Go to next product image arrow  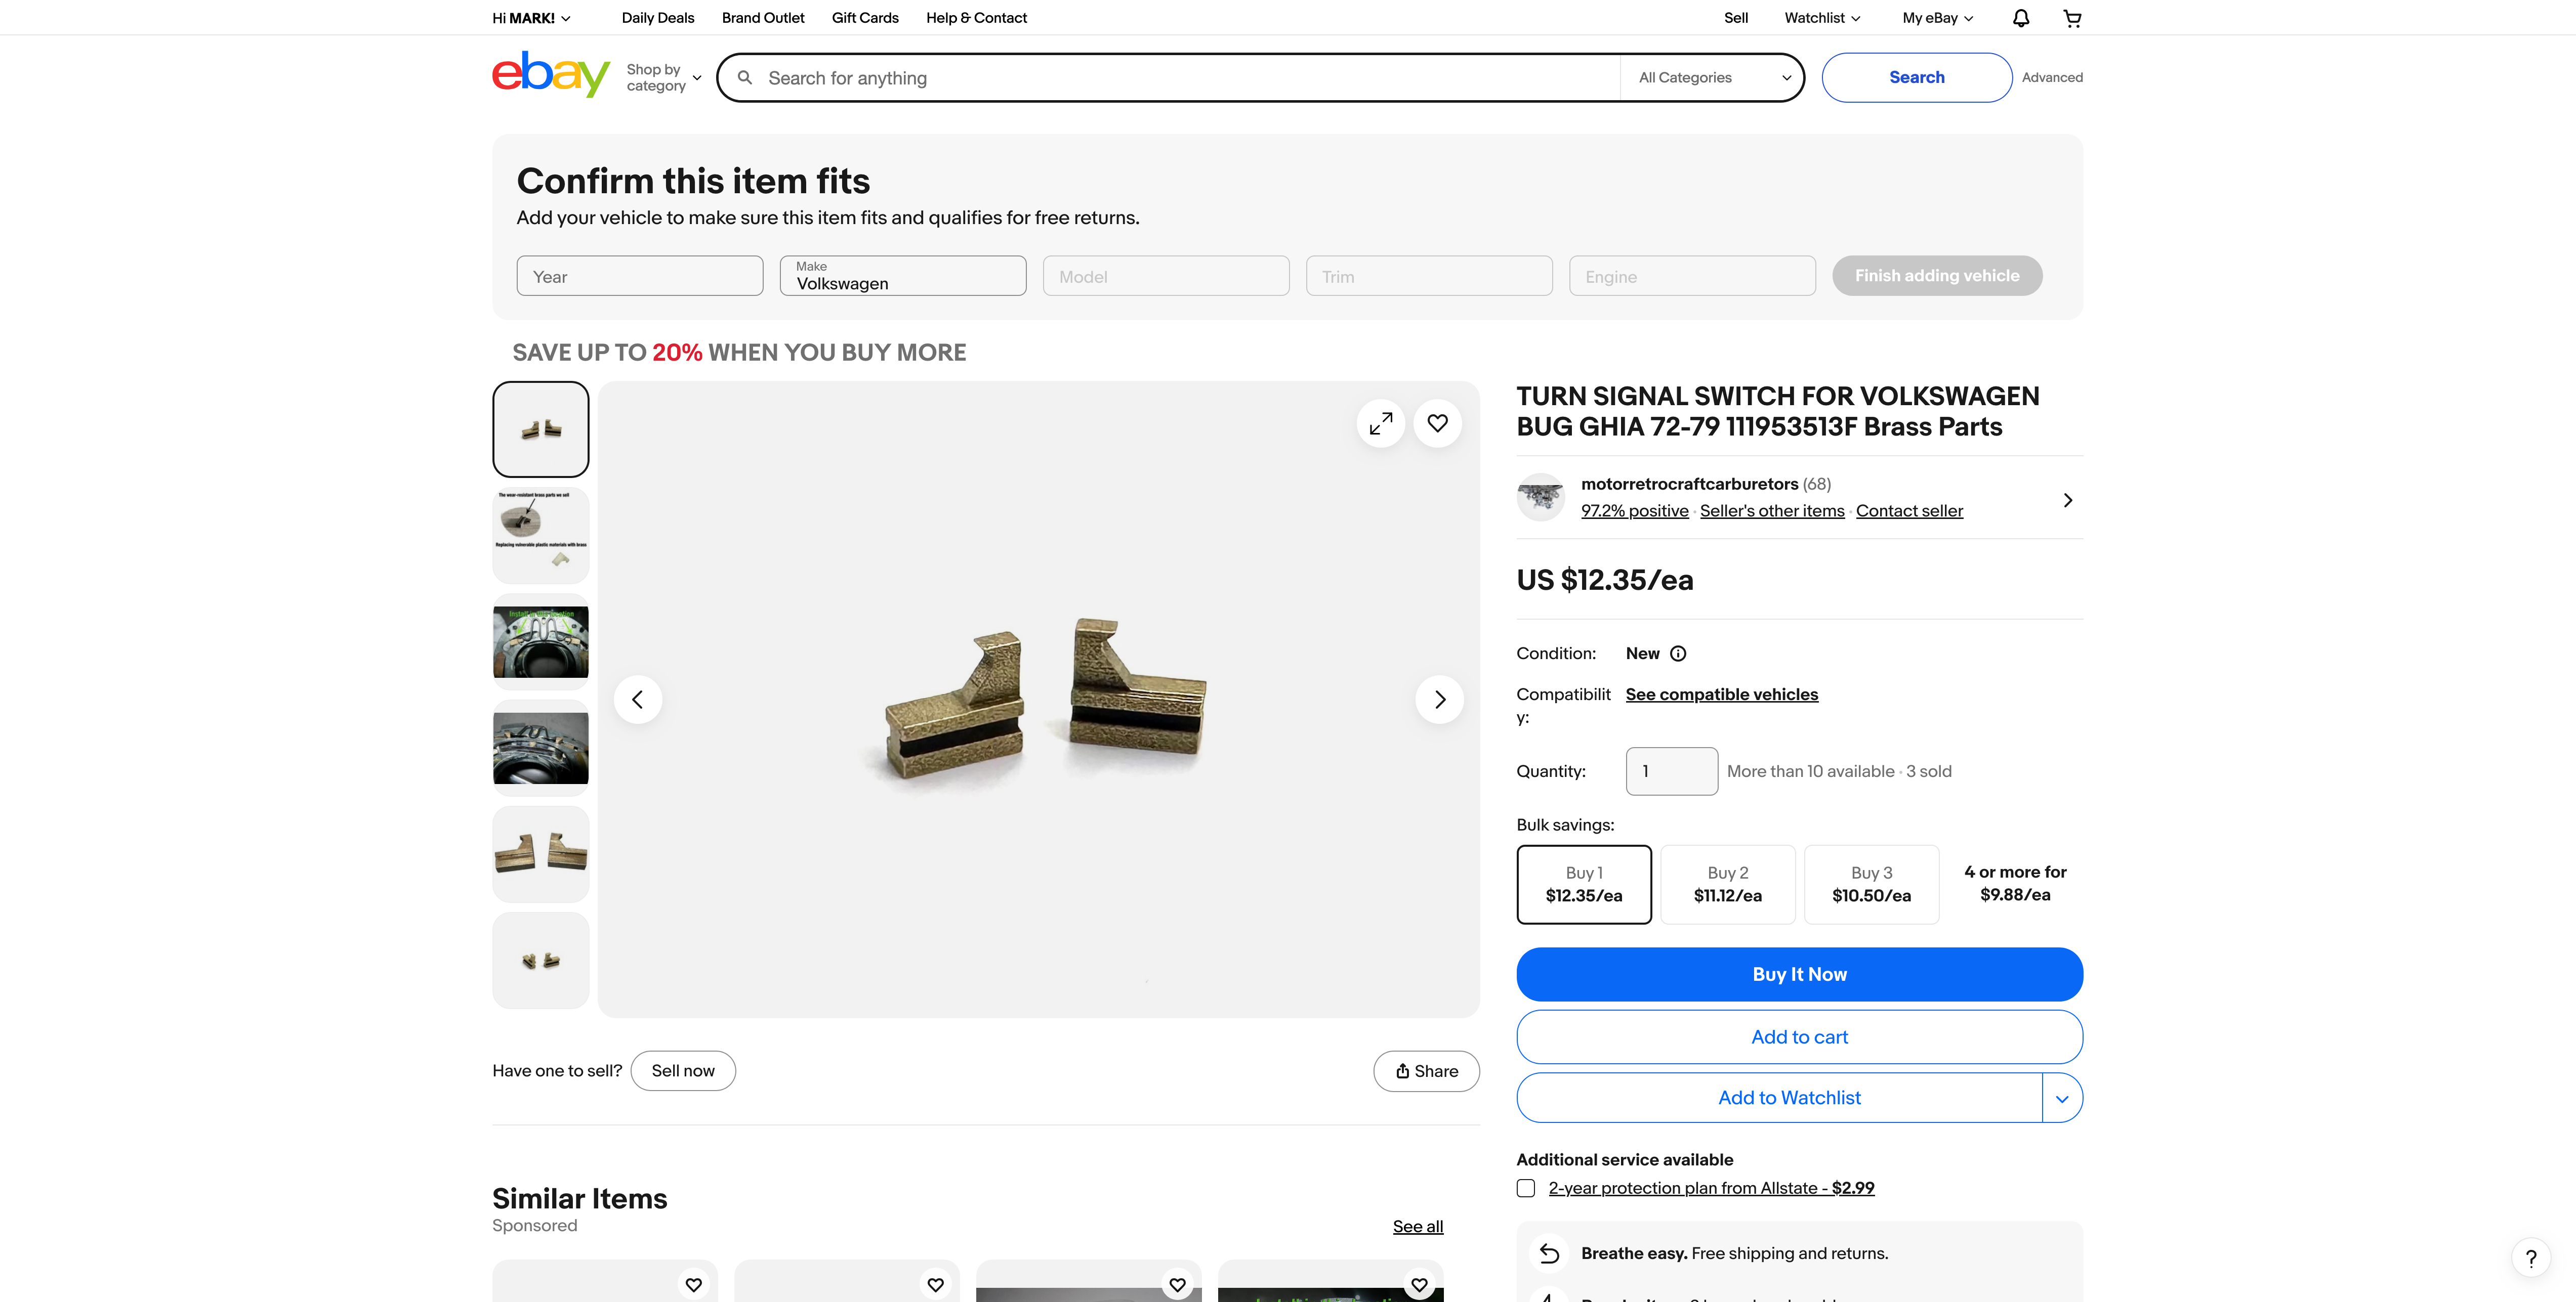pos(1439,700)
